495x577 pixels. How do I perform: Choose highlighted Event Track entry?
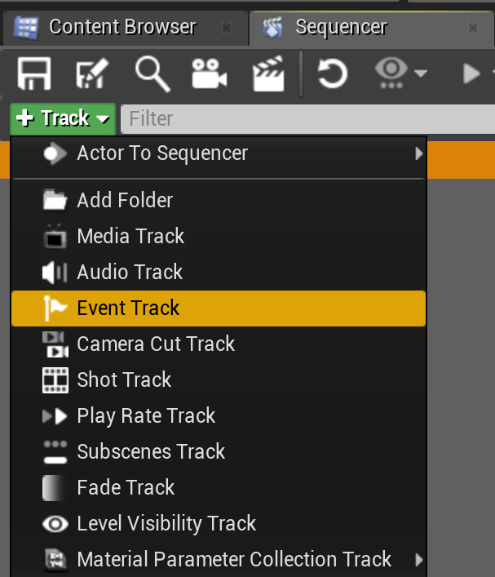coord(219,308)
